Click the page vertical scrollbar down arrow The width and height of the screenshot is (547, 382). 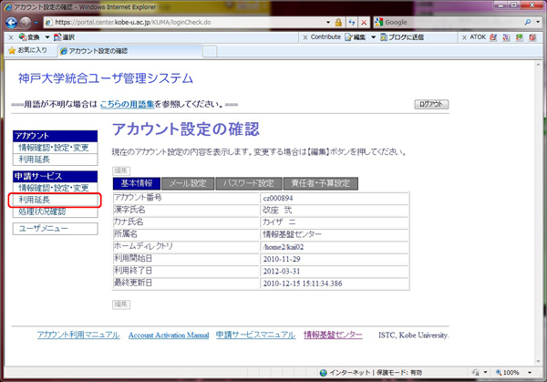pos(538,361)
